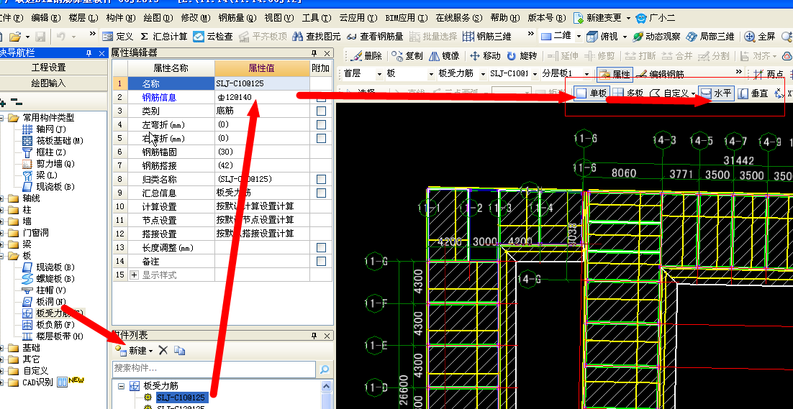
Task: Select 现浇板(B) under 板 folder
Action: (48, 267)
